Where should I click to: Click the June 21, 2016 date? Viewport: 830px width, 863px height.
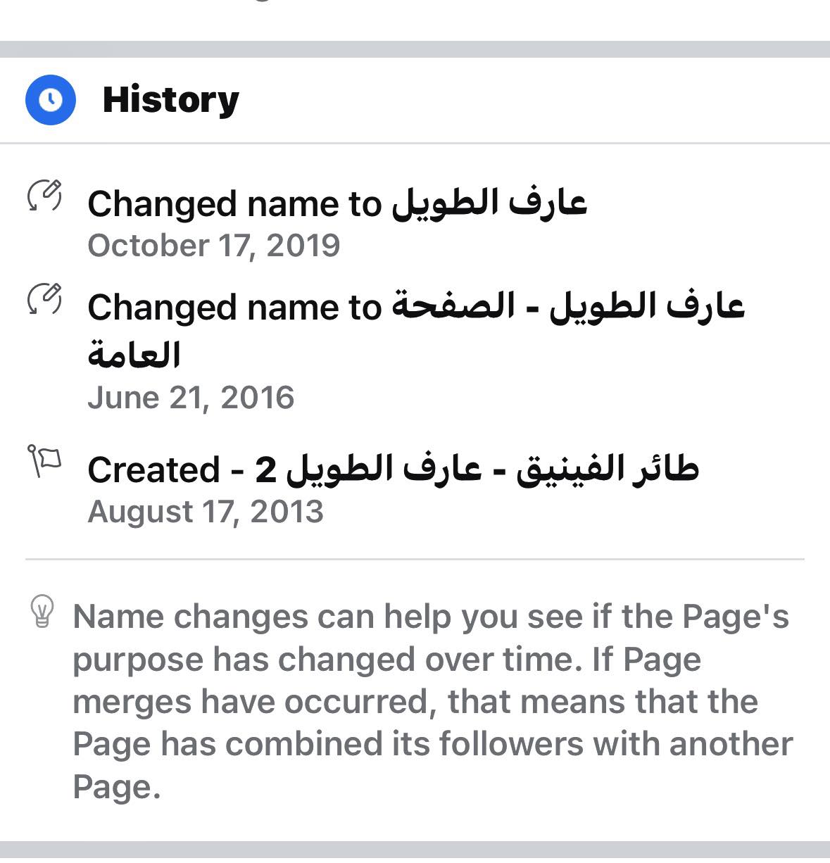(x=191, y=398)
